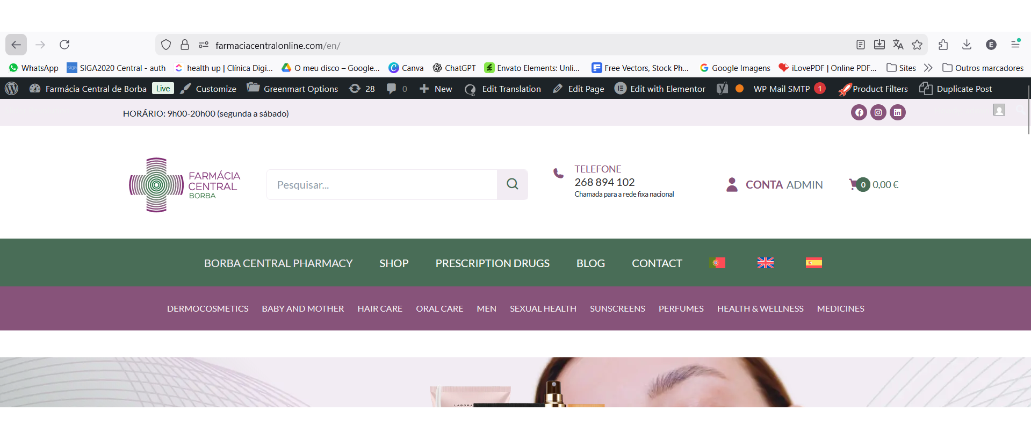This screenshot has height=439, width=1031.
Task: Bookmark this page with star icon
Action: pyautogui.click(x=917, y=45)
